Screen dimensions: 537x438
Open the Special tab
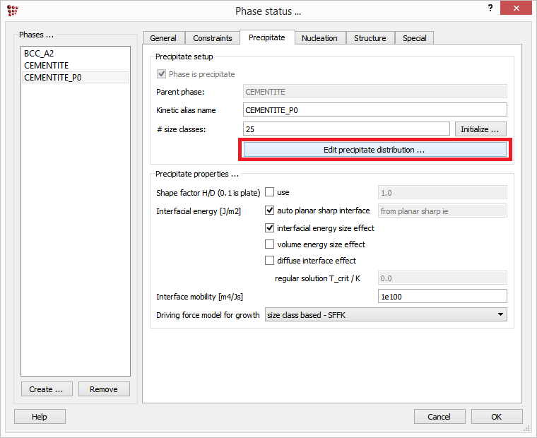coord(414,38)
